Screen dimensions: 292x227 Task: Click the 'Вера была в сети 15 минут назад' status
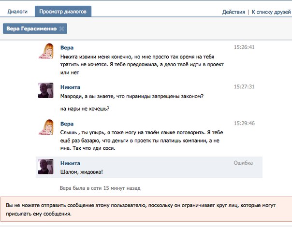click(x=100, y=188)
